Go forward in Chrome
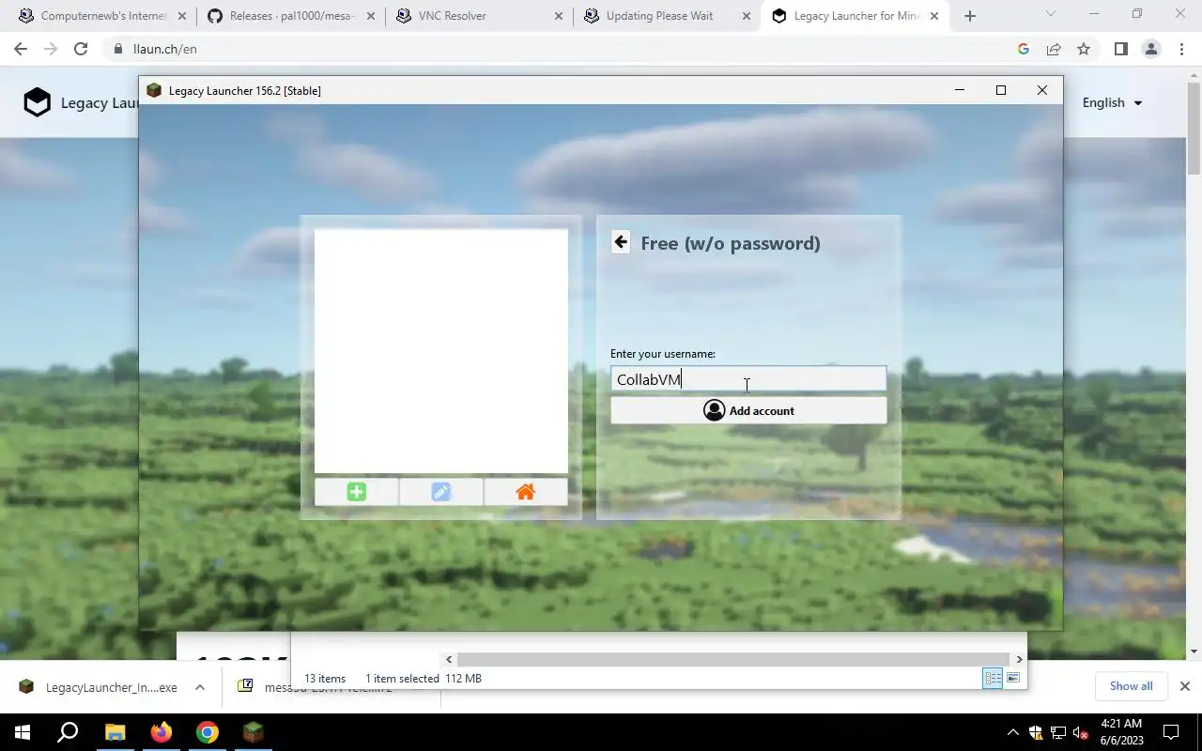Image resolution: width=1202 pixels, height=751 pixels. coord(51,49)
